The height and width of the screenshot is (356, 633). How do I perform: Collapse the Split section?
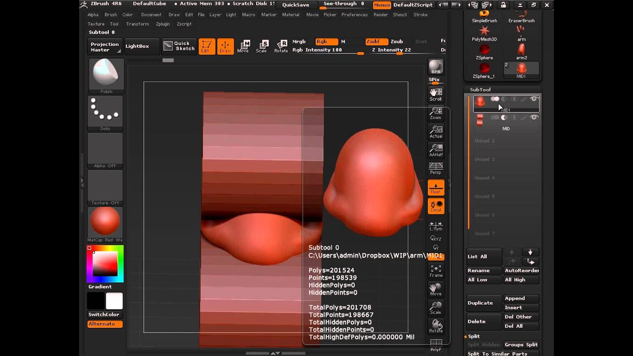474,336
